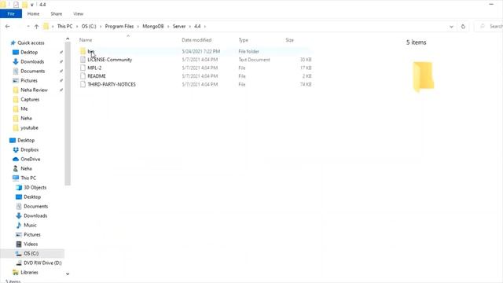503x283 pixels.
Task: Open Music under This PC
Action: click(x=30, y=226)
